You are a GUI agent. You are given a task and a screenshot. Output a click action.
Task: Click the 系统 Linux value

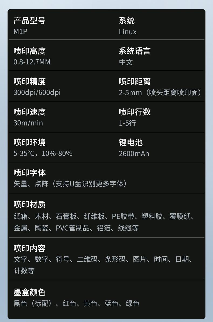[x=128, y=32]
